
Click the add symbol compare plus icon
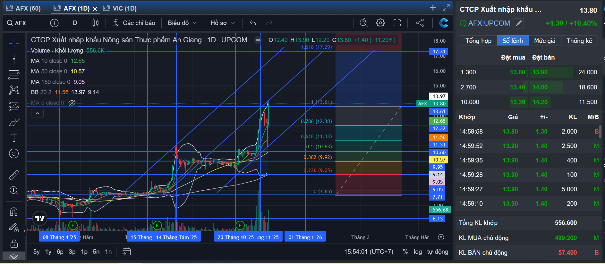[x=54, y=23]
